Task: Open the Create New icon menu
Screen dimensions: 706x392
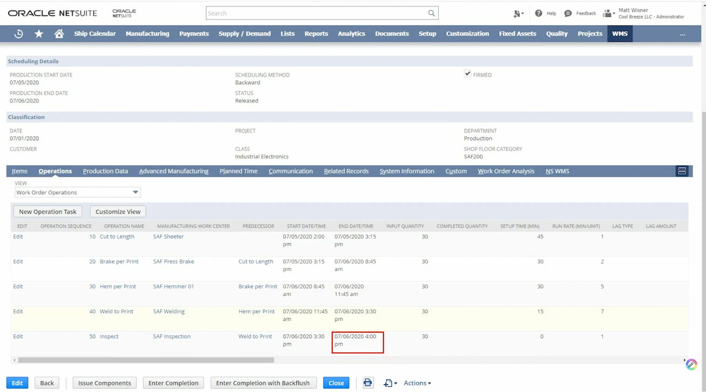Action: click(x=518, y=14)
